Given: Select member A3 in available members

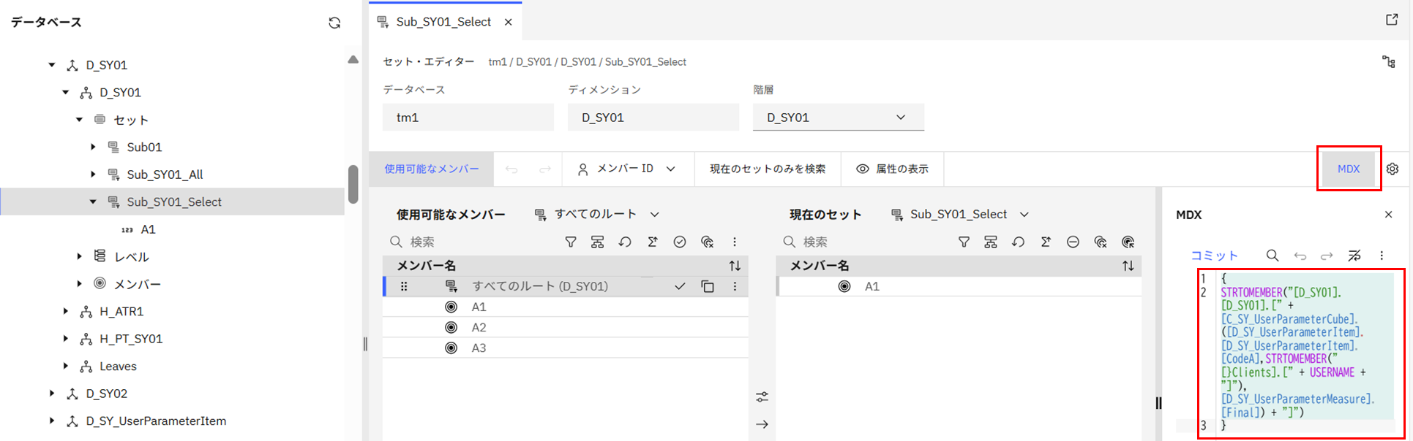Looking at the screenshot, I should click(x=565, y=348).
